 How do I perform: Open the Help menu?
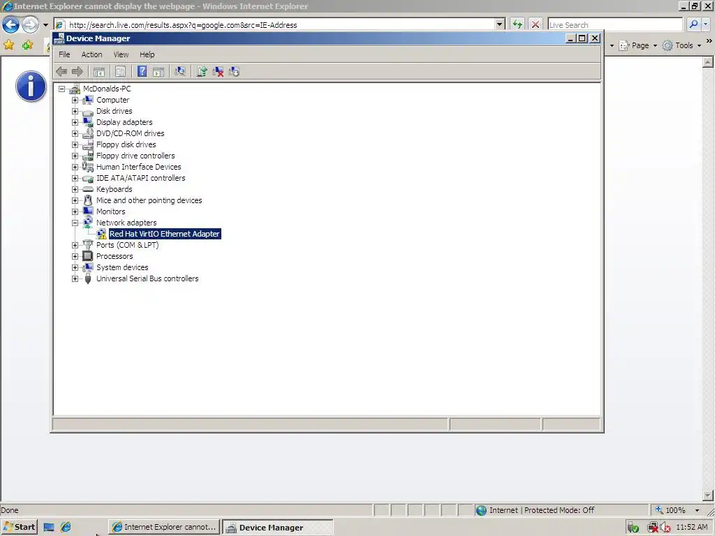pos(147,54)
